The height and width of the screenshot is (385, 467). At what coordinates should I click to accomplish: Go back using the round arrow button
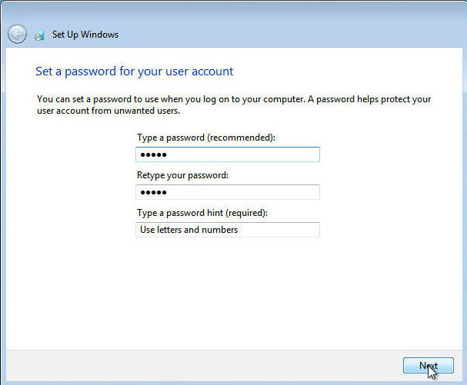pos(17,34)
